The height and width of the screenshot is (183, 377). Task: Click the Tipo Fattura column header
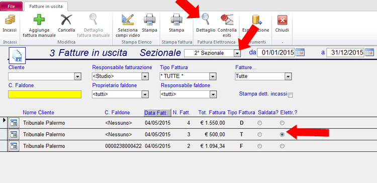coord(241,112)
